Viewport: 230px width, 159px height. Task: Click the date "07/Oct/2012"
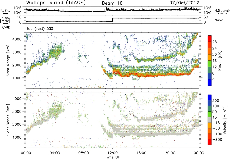(x=184, y=3)
